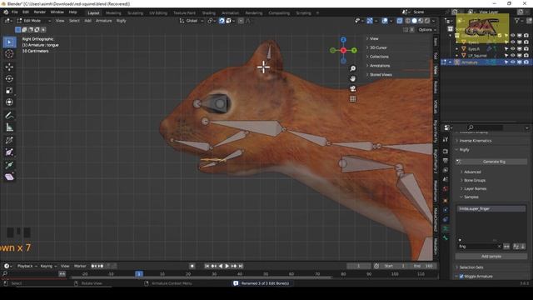Expand the Armature row in the outliner
The width and height of the screenshot is (533, 300).
coord(450,62)
